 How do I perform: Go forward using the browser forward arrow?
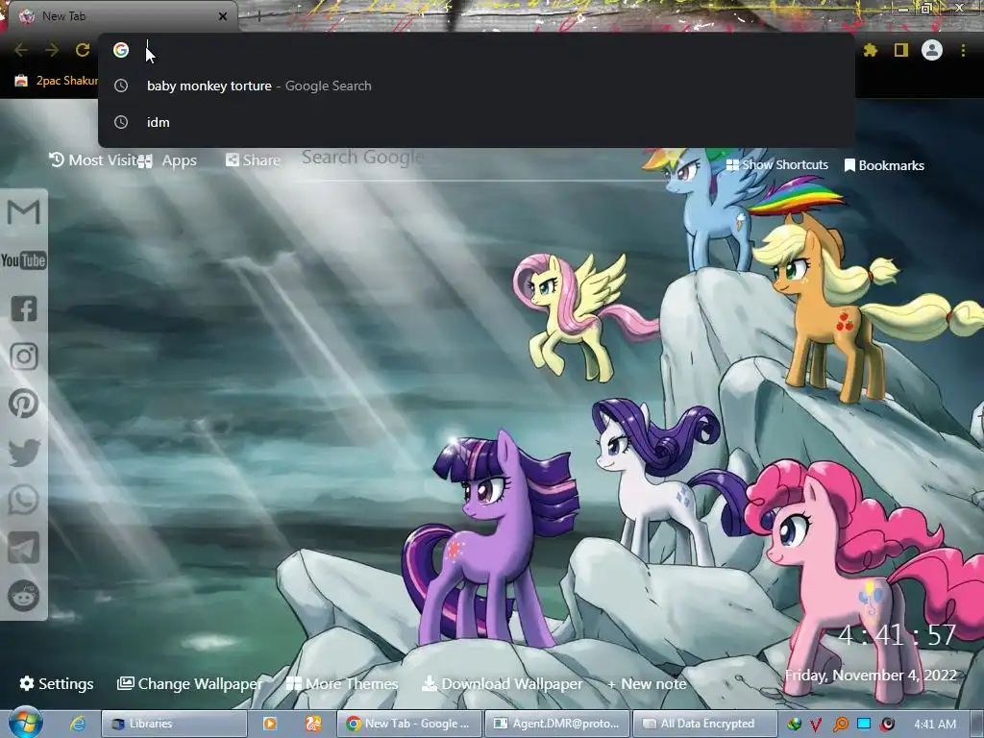point(52,50)
